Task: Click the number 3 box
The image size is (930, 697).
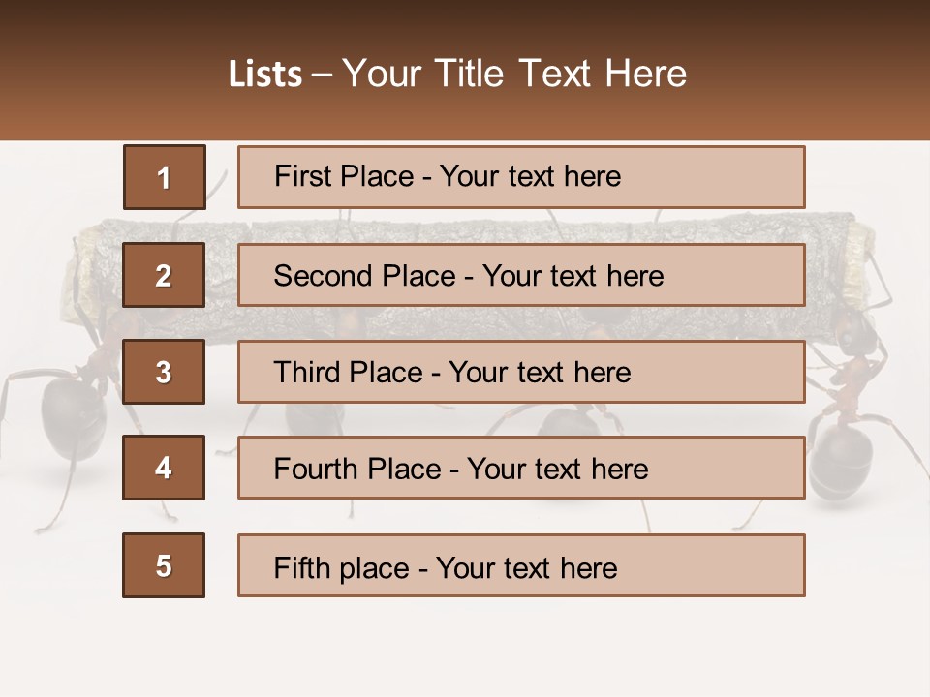Action: [x=164, y=372]
